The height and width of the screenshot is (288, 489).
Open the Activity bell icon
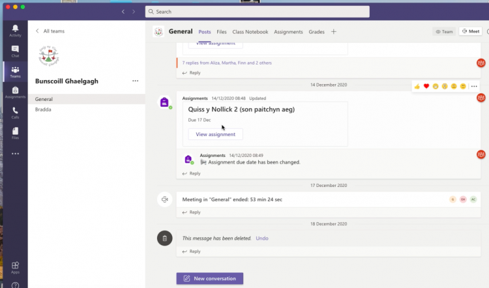(x=15, y=31)
